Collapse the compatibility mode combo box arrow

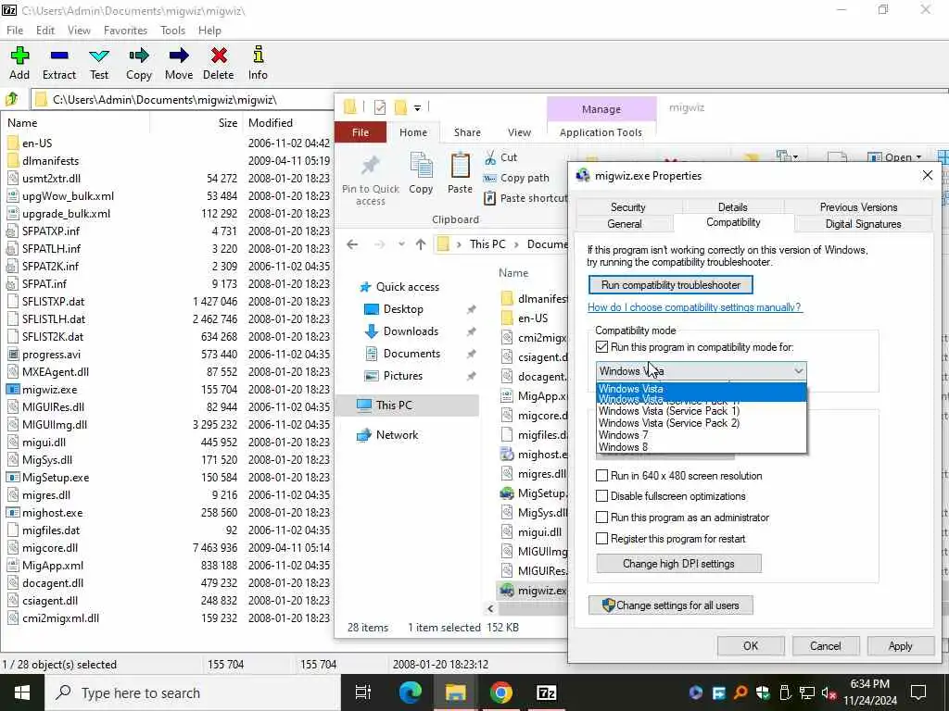point(798,370)
